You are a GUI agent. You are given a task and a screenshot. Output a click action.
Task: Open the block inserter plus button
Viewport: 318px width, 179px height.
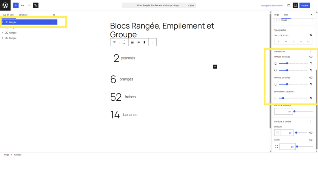pos(16,5)
